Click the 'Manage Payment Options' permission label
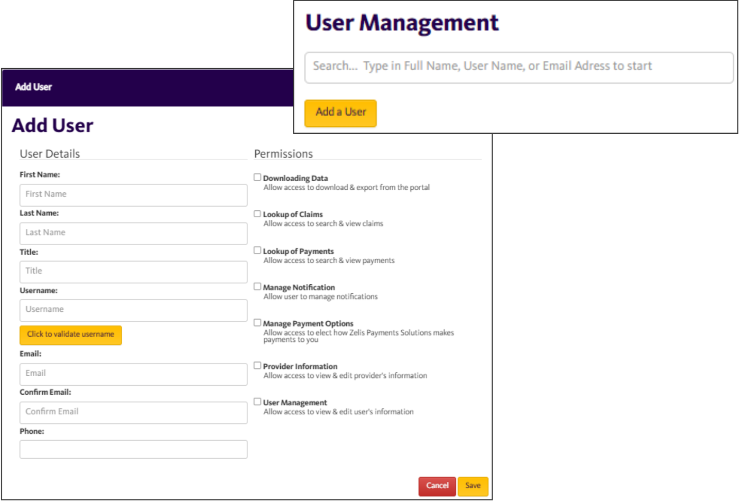Screen dimensions: 740x502 pyautogui.click(x=308, y=323)
